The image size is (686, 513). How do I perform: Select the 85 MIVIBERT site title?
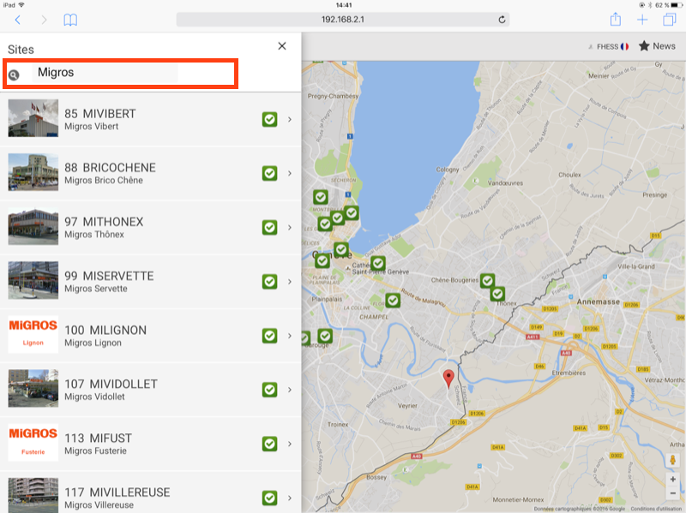pos(100,114)
